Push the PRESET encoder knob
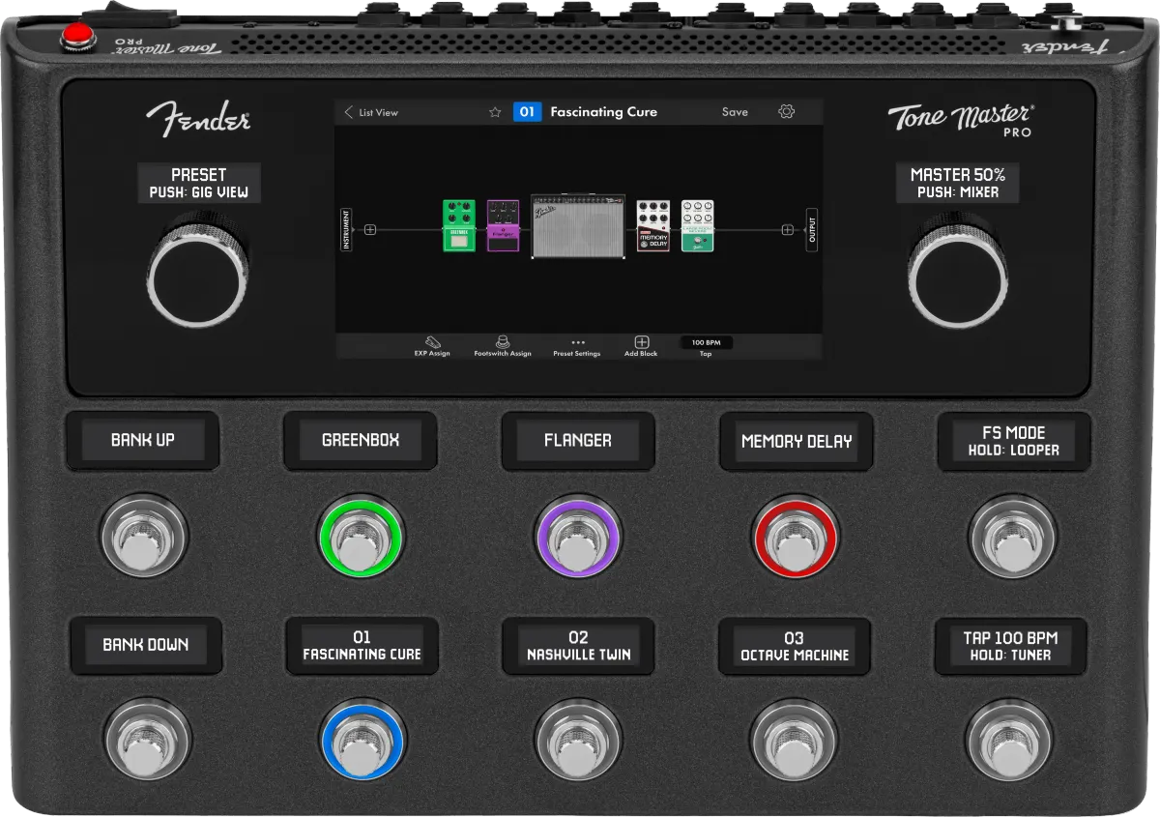This screenshot has width=1160, height=817. pos(198,274)
